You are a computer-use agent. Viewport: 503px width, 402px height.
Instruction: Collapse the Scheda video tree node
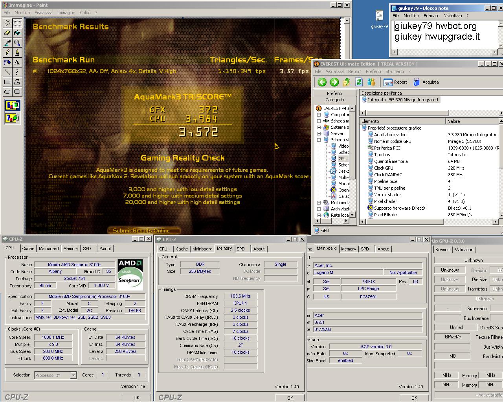click(319, 140)
